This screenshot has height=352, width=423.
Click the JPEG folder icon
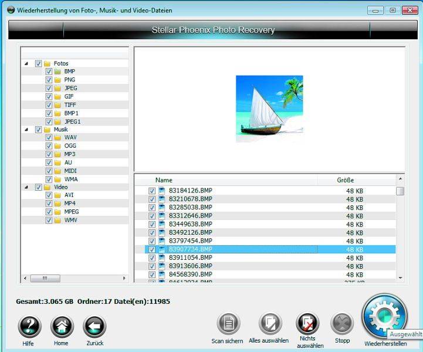(57, 88)
